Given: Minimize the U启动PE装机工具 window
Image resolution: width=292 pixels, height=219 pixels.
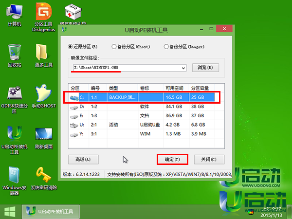Looking at the screenshot, I should tap(201, 29).
